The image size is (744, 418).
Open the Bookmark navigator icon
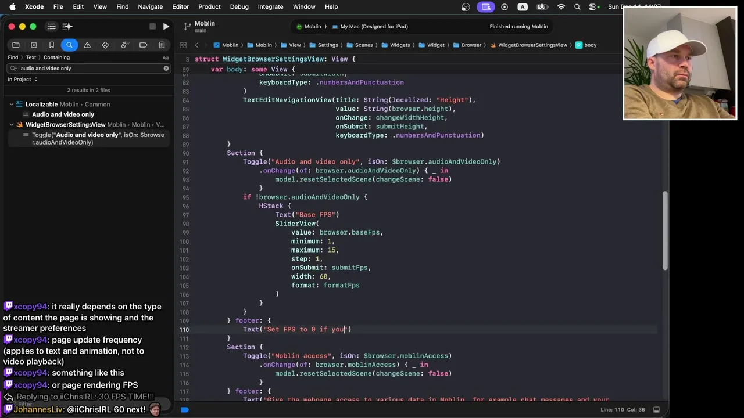(51, 45)
